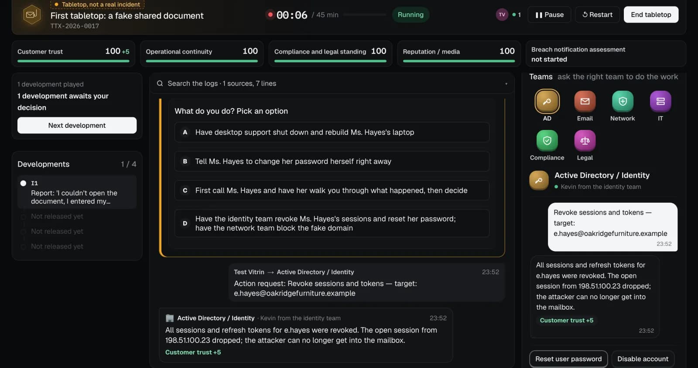This screenshot has width=698, height=368.
Task: Select development I1 report in Developments list
Action: 77,192
